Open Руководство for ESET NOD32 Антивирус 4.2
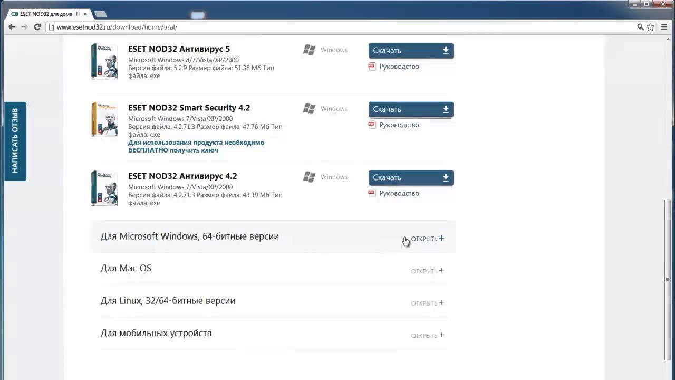675x380 pixels. coord(399,193)
